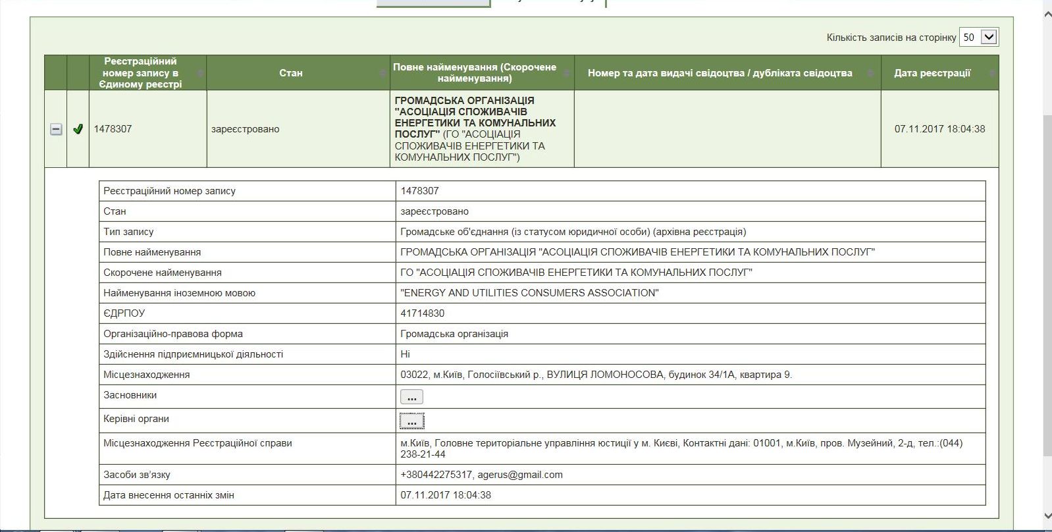
Task: Click the green checkmark status icon
Action: pyautogui.click(x=78, y=130)
